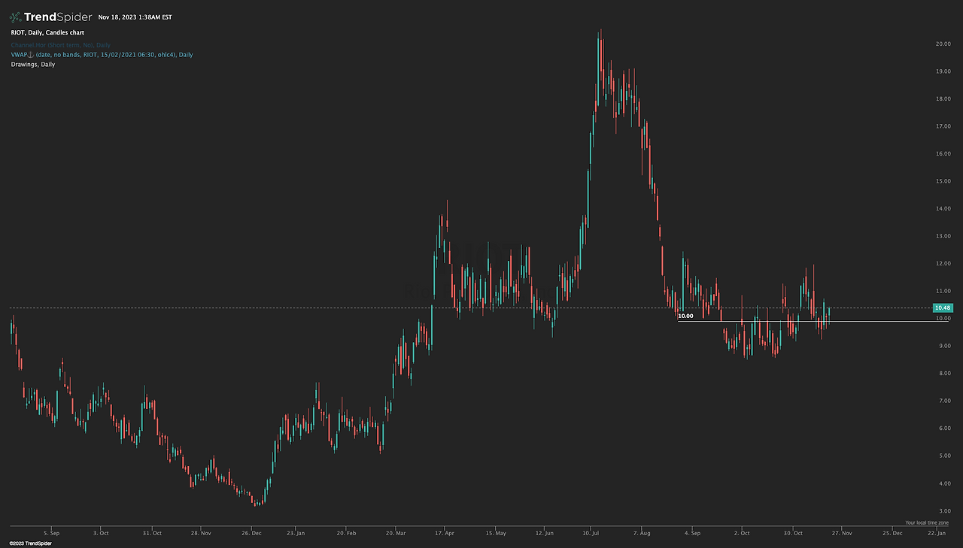Screen dimensions: 963x548
Task: Click the "30. Oct" date label
Action: coord(792,533)
